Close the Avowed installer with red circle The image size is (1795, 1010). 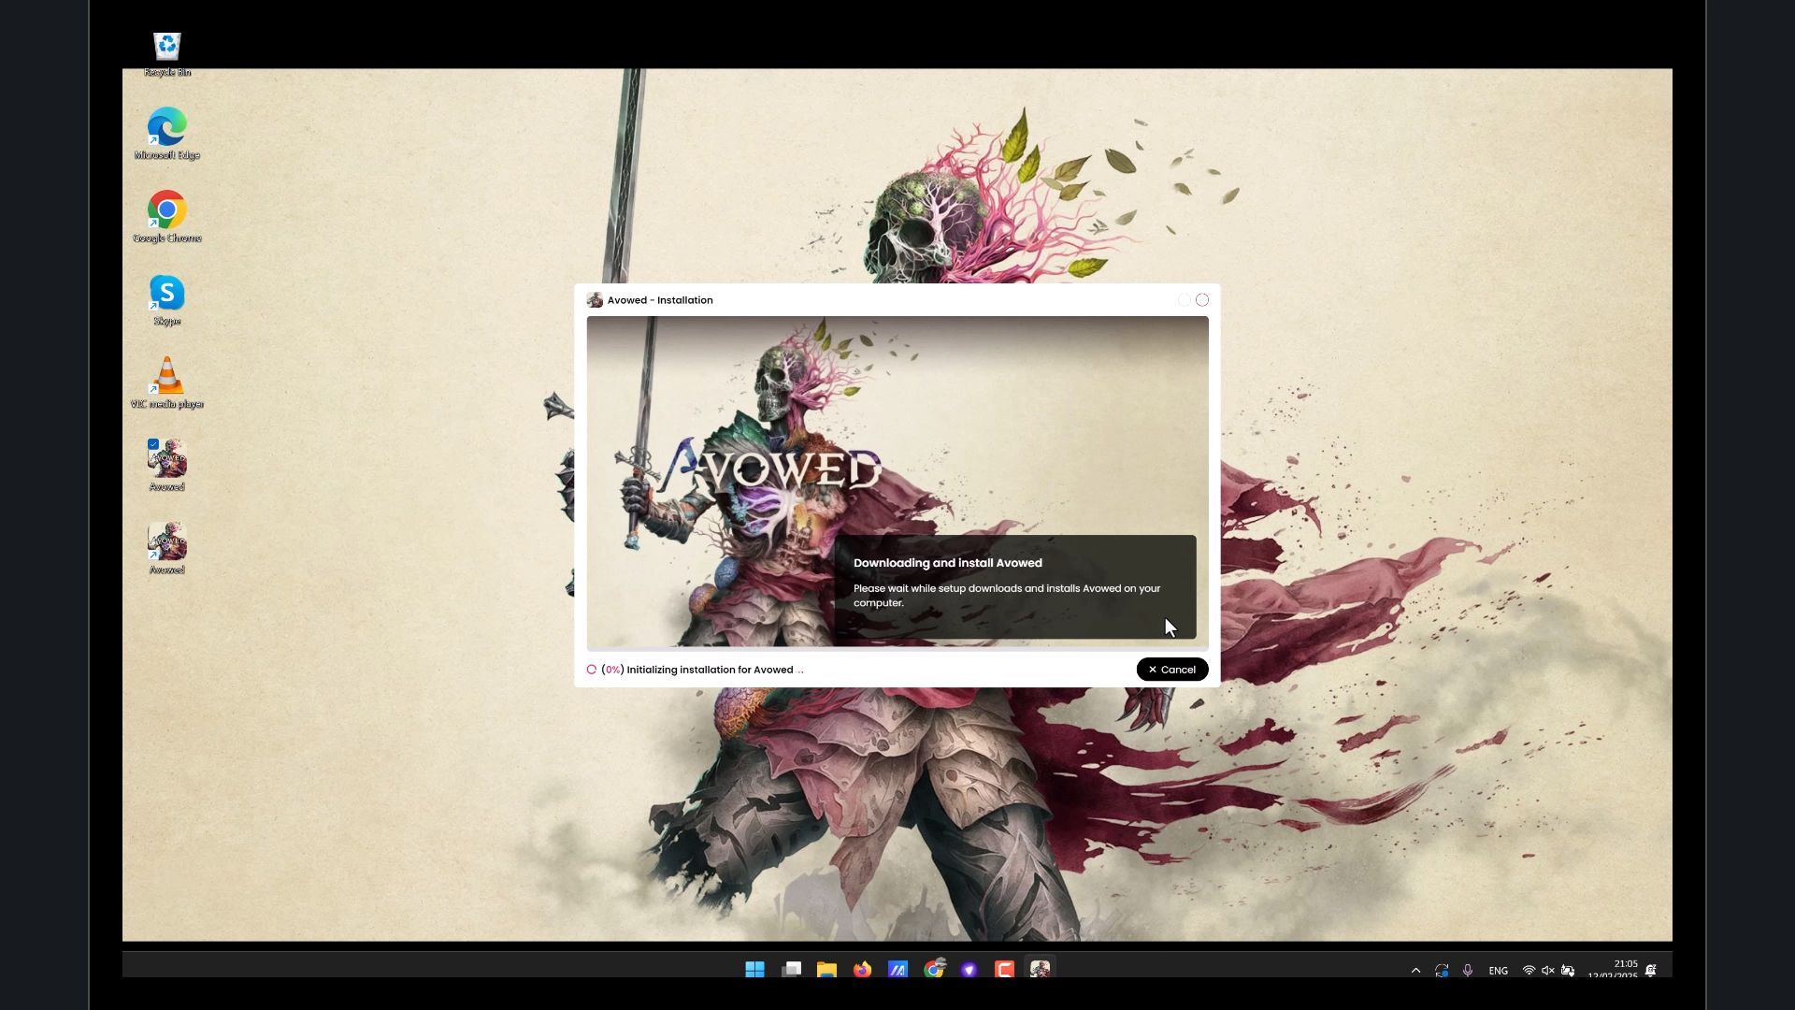pyautogui.click(x=1202, y=300)
